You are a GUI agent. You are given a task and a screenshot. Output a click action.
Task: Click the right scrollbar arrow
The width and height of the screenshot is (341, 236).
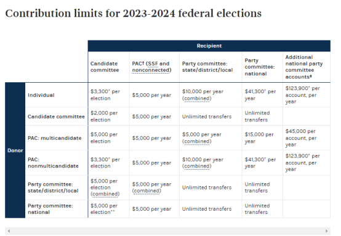326,231
